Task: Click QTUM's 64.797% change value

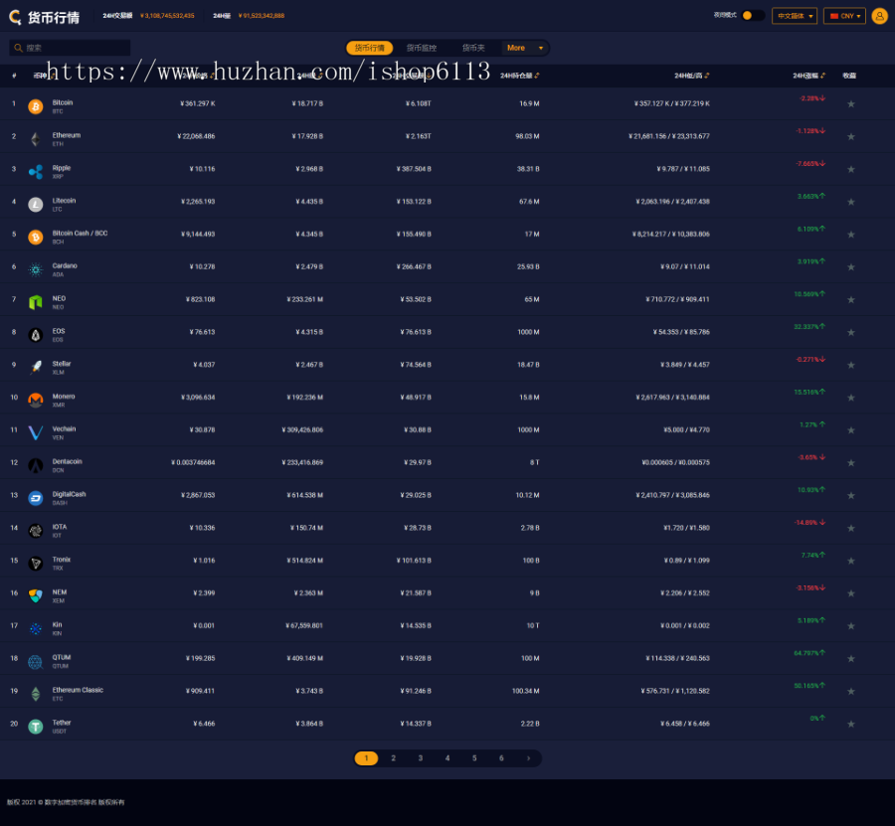Action: (809, 653)
